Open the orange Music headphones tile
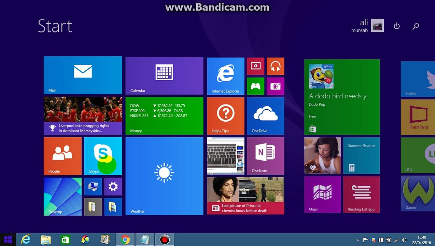This screenshot has width=435, height=246. [x=275, y=66]
